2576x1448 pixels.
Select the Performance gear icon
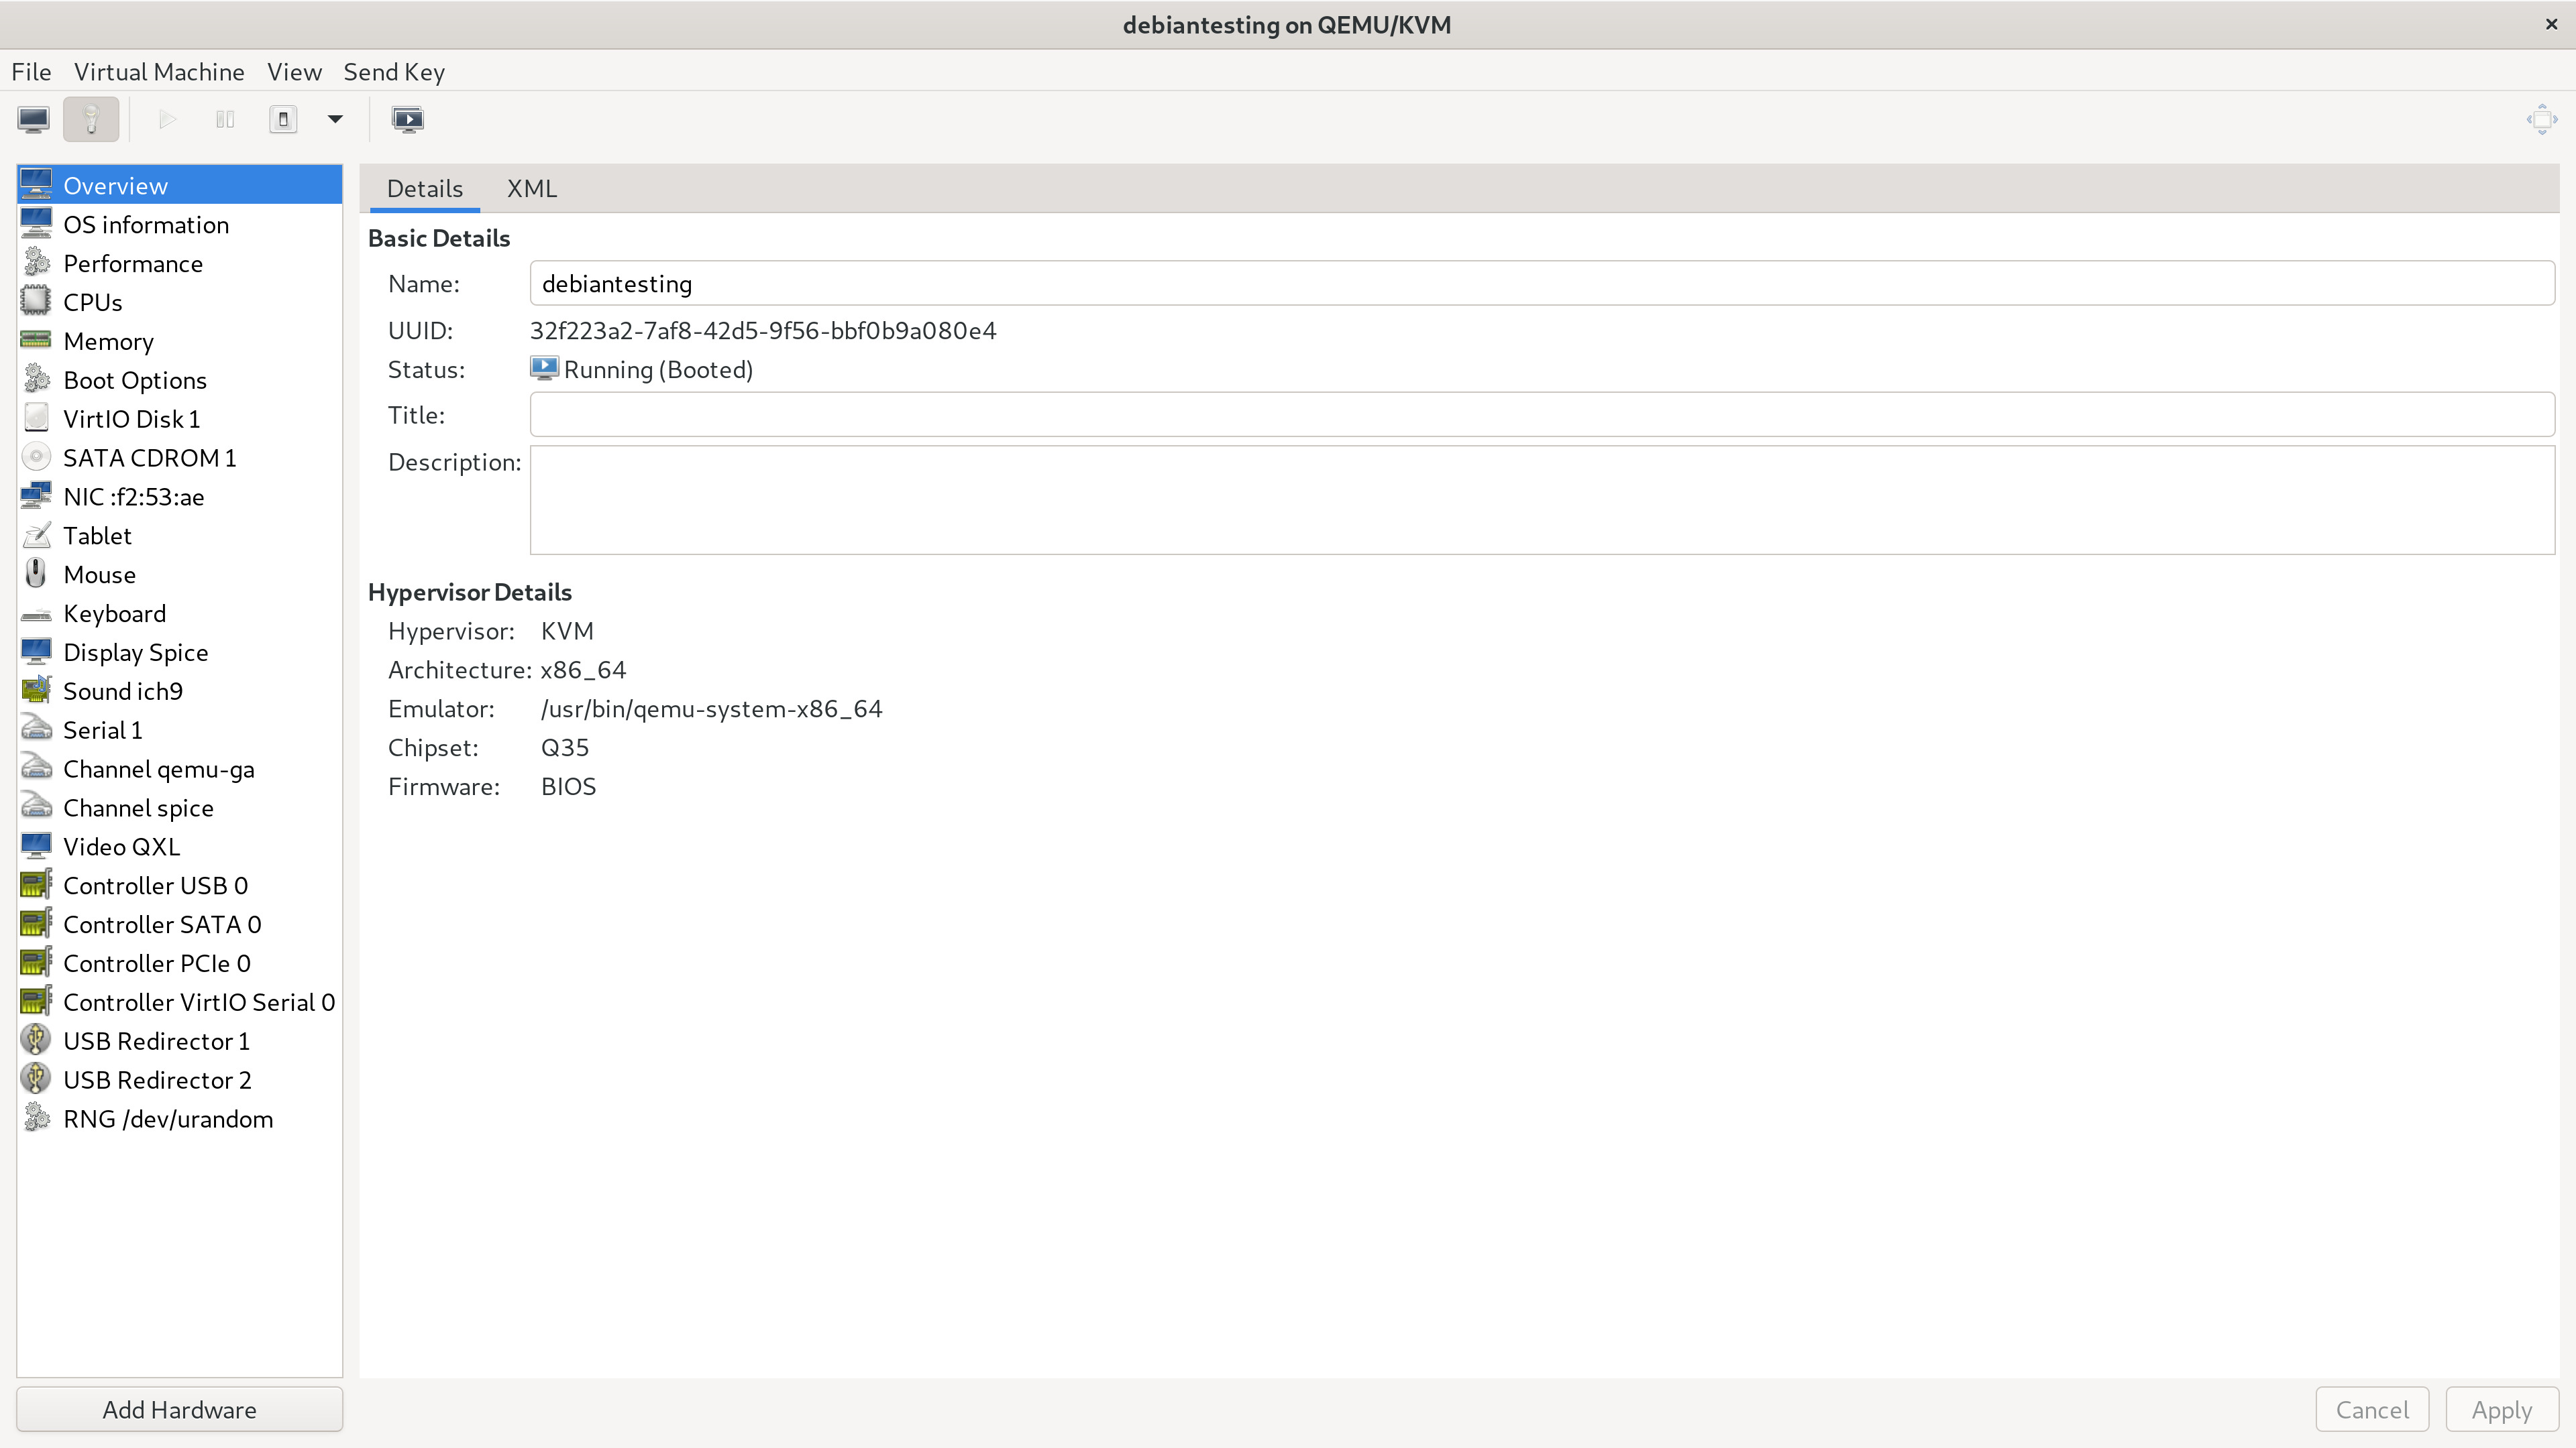click(36, 263)
